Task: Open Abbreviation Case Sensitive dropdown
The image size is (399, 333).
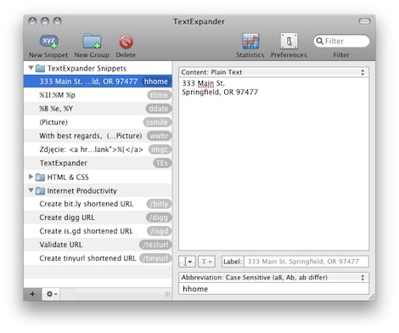Action: (273, 277)
